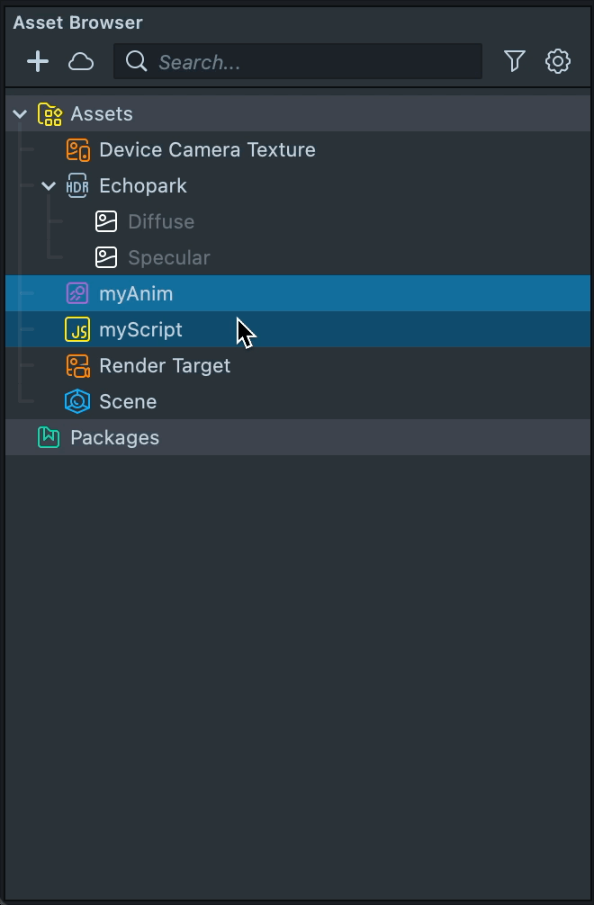Open Asset Browser settings gear
594x905 pixels.
[558, 61]
